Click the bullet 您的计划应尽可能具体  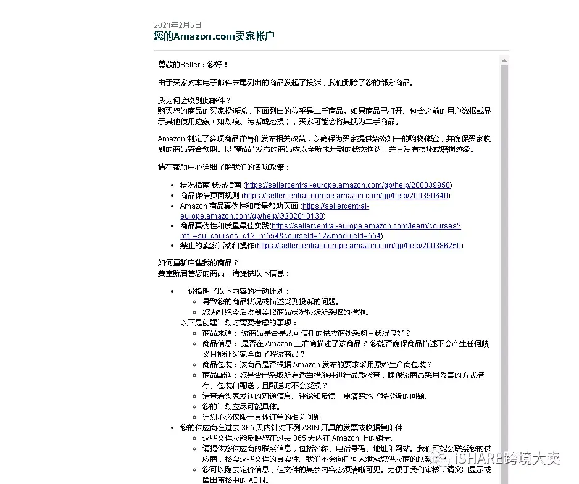click(x=242, y=407)
